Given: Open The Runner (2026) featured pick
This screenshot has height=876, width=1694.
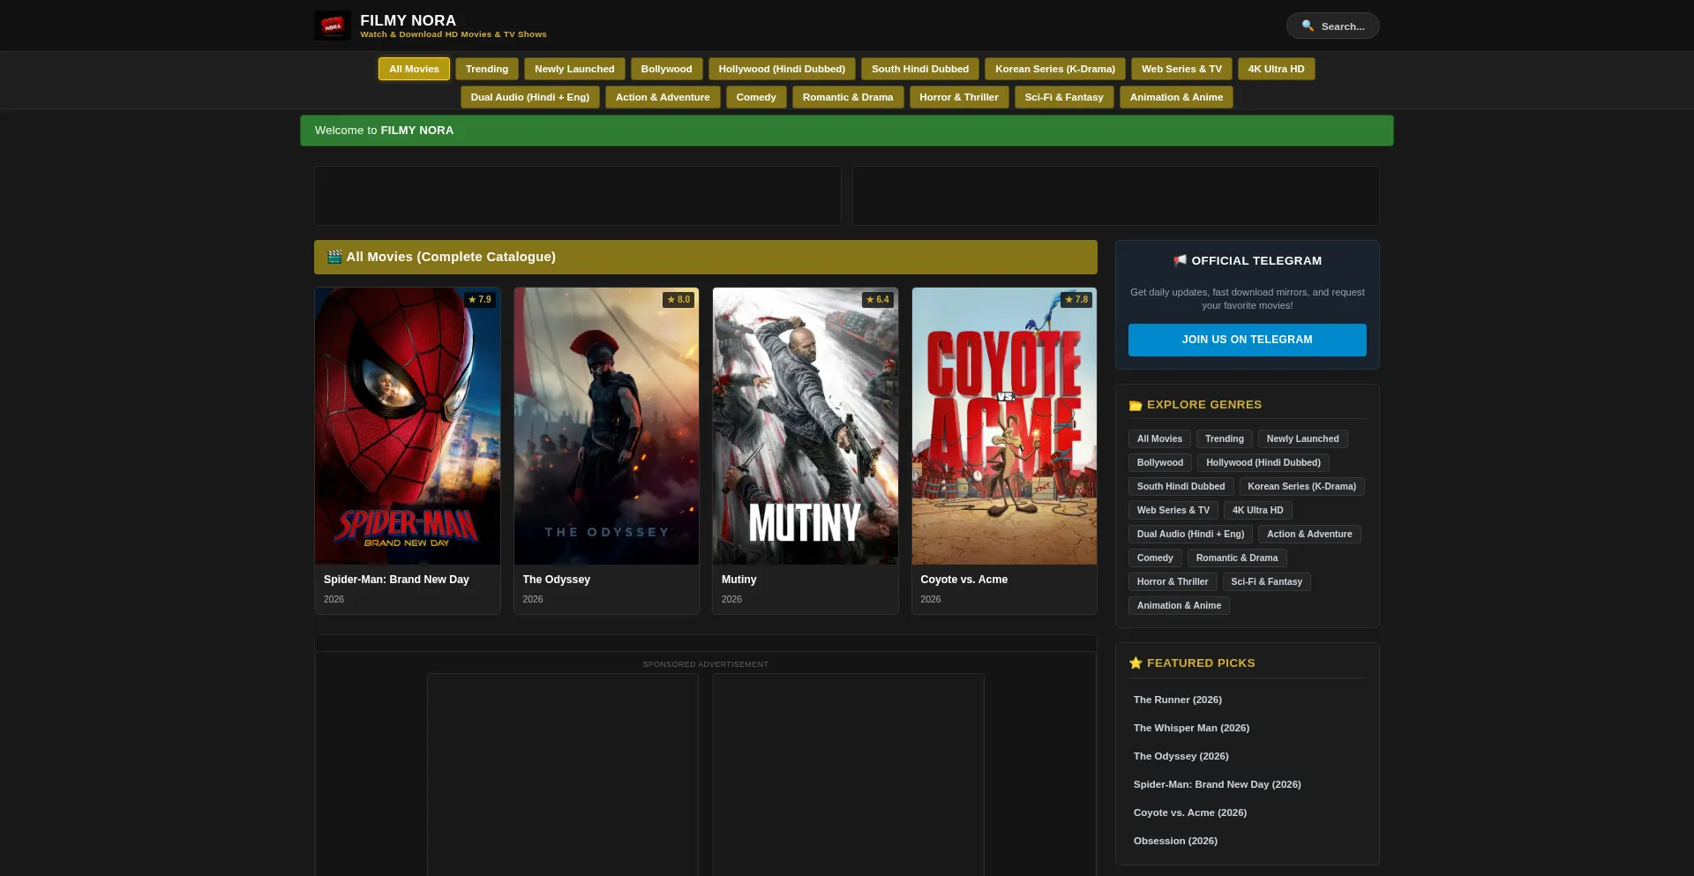Looking at the screenshot, I should click(1177, 700).
